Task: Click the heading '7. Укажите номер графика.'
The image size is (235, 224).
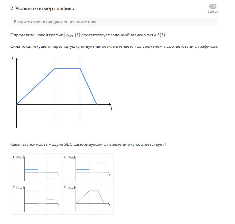Action: [43, 9]
